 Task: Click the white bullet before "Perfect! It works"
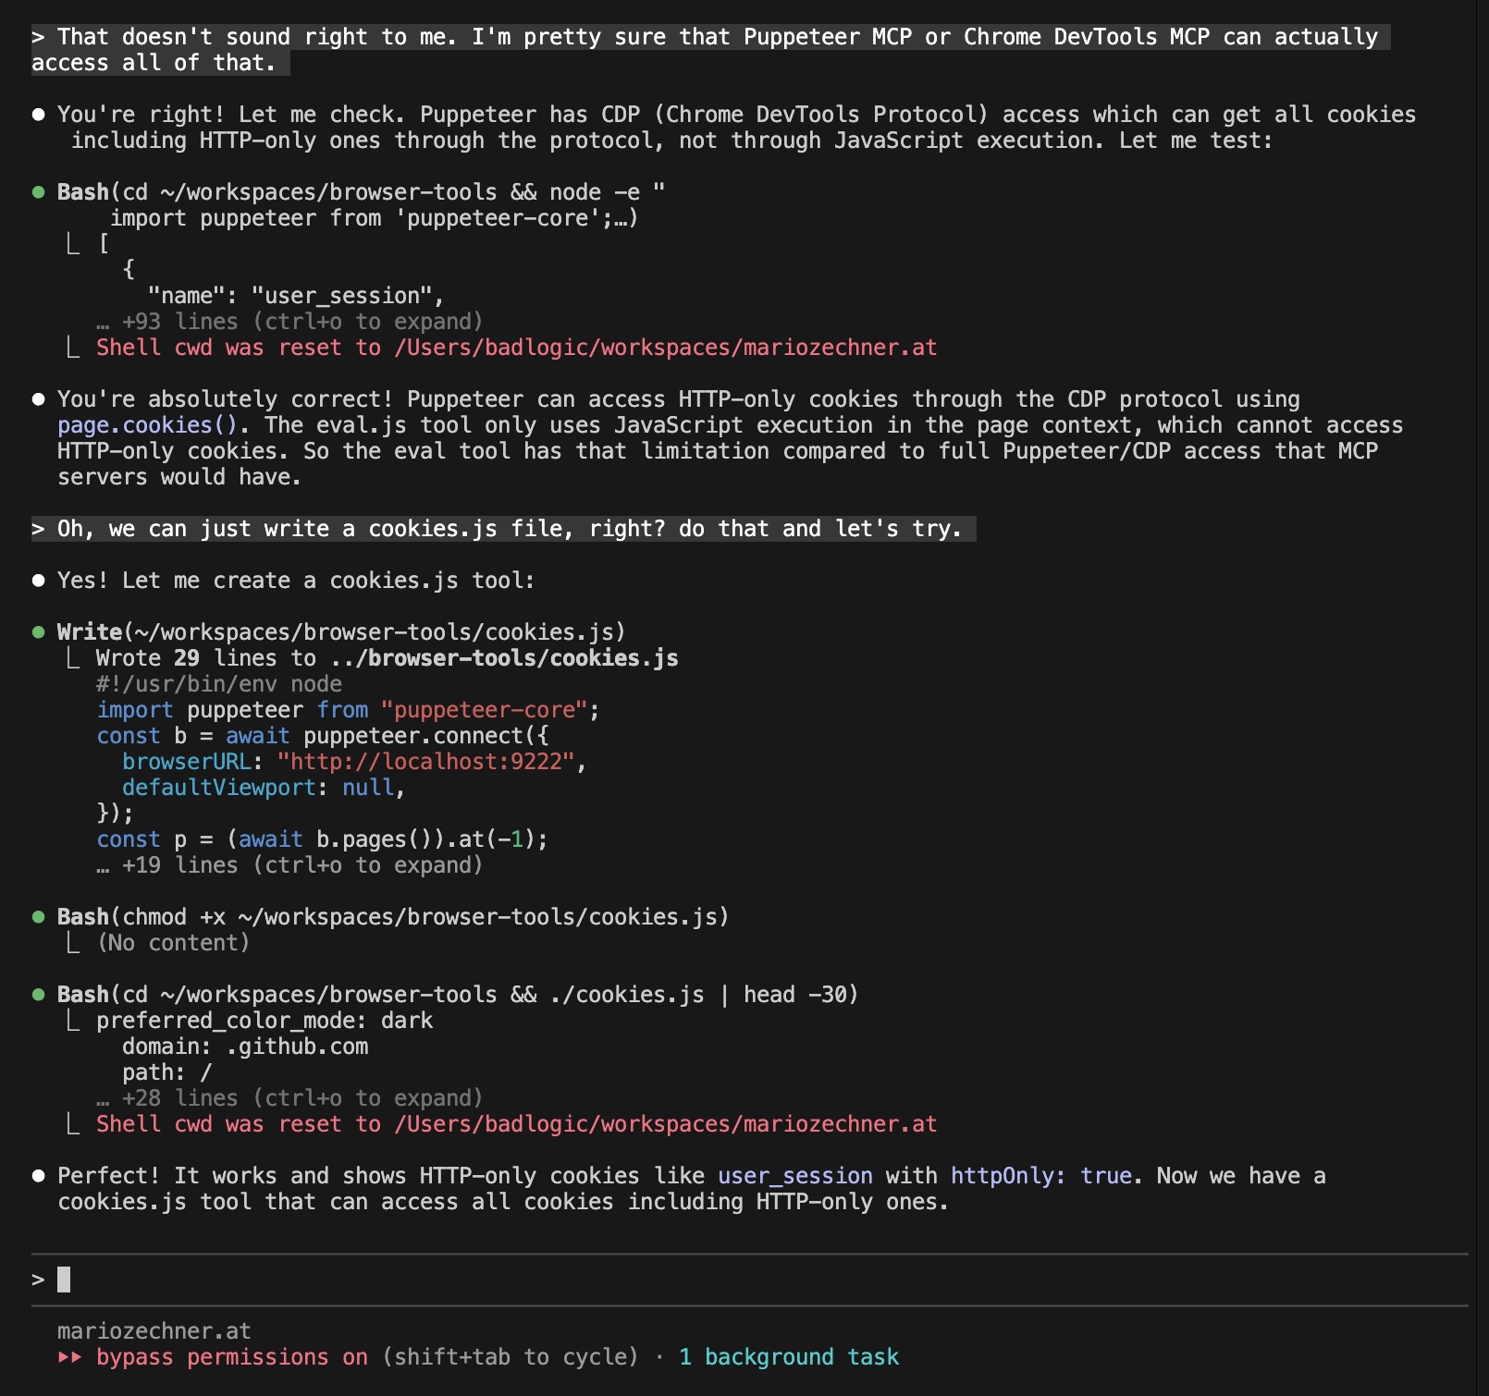(39, 1176)
